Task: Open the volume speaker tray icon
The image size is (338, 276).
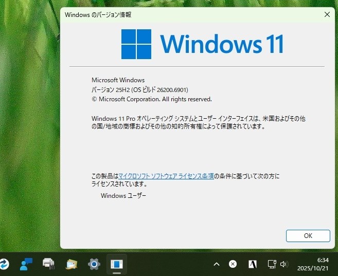Action: (x=283, y=264)
